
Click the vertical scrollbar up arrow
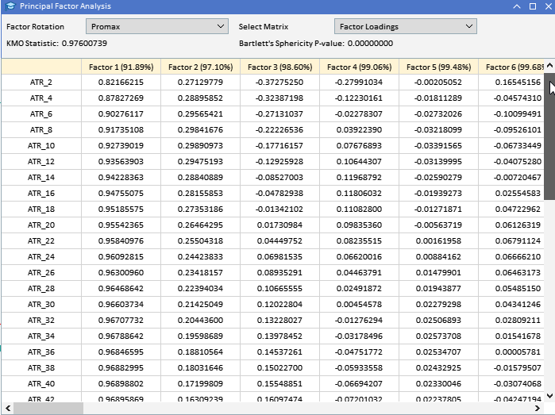549,65
